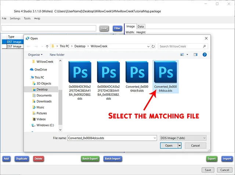The height and width of the screenshot is (175, 235).
Task: Expand the address bar history dropdown
Action: pyautogui.click(x=148, y=46)
